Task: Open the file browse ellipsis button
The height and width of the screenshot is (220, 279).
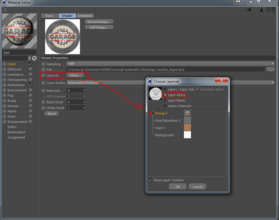Action: [x=271, y=70]
